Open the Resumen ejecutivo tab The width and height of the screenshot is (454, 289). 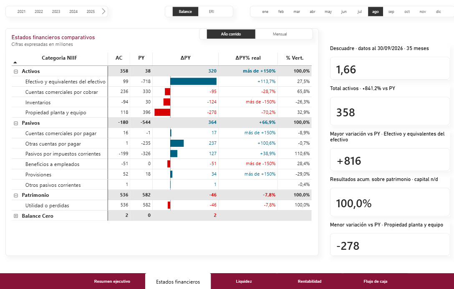pos(112,281)
